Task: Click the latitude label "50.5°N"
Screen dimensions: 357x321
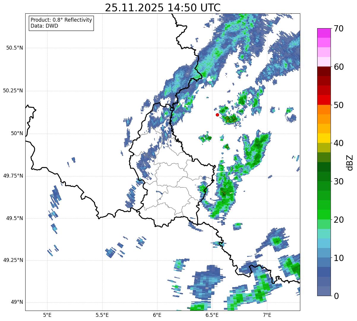Action: [15, 48]
